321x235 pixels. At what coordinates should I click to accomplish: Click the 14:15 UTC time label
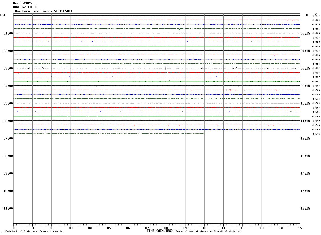tap(305, 173)
